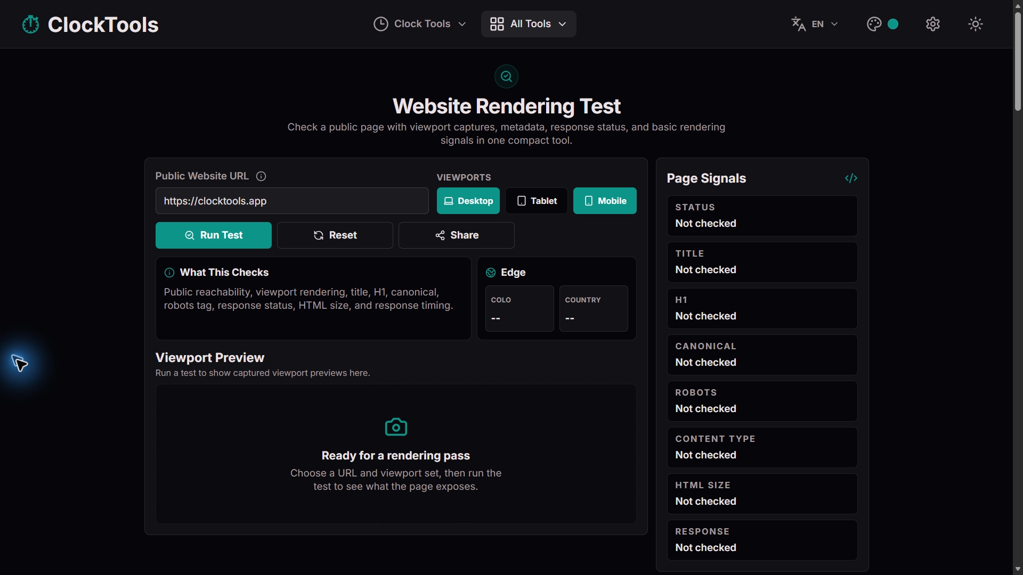Click the TITLE signal card
This screenshot has height=575, width=1023.
coord(762,262)
